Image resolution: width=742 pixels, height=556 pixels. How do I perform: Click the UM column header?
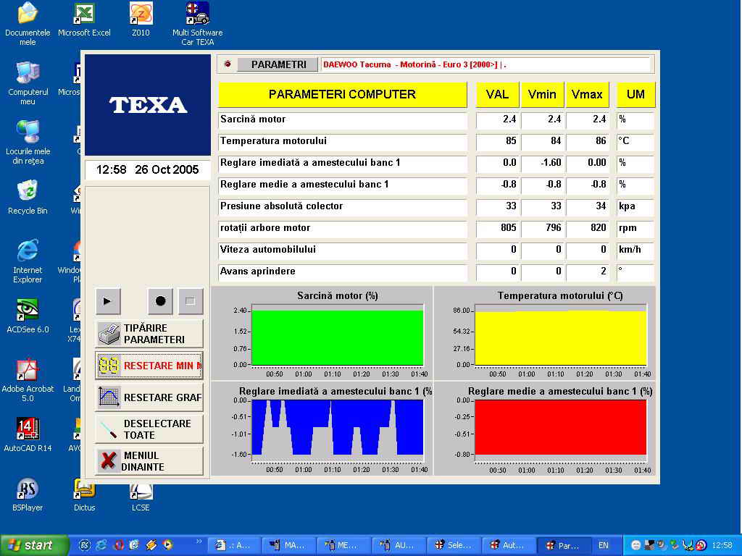click(x=635, y=95)
